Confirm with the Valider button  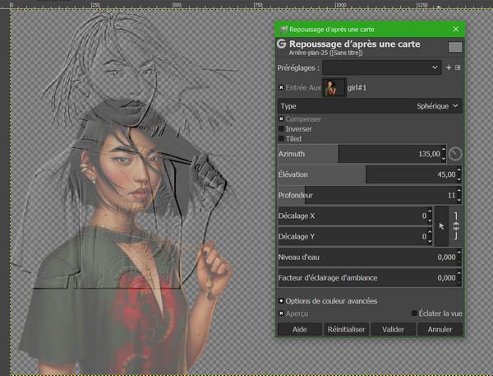(x=393, y=329)
